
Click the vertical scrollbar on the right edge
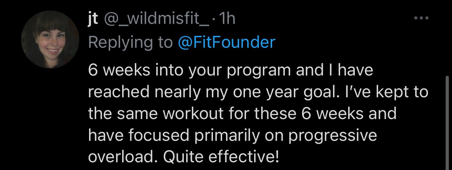click(x=447, y=123)
